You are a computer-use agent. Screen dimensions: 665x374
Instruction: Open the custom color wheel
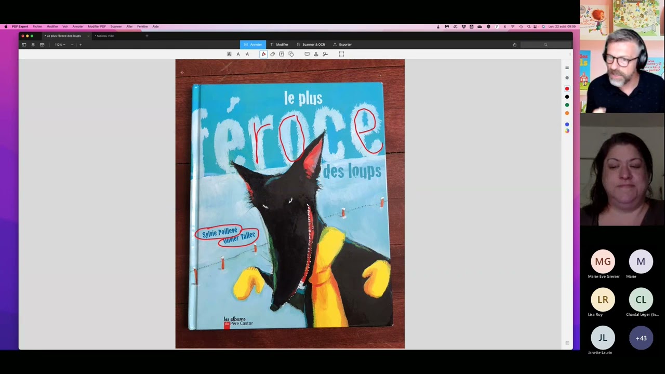pos(567,130)
